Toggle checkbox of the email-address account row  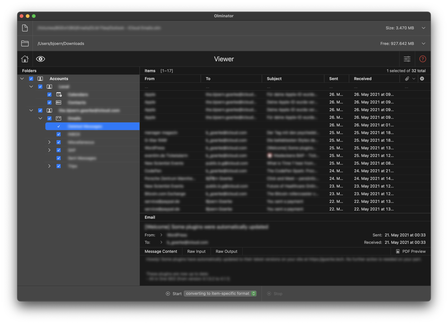[40, 110]
